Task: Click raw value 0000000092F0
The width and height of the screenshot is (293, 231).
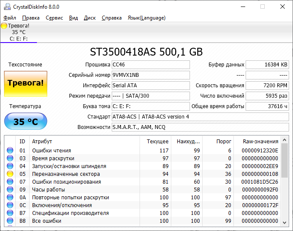Action: [260, 190]
